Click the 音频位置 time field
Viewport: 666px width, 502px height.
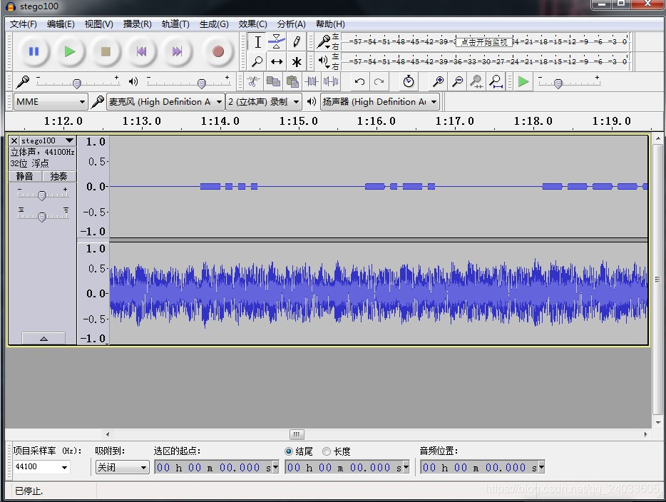[x=483, y=467]
